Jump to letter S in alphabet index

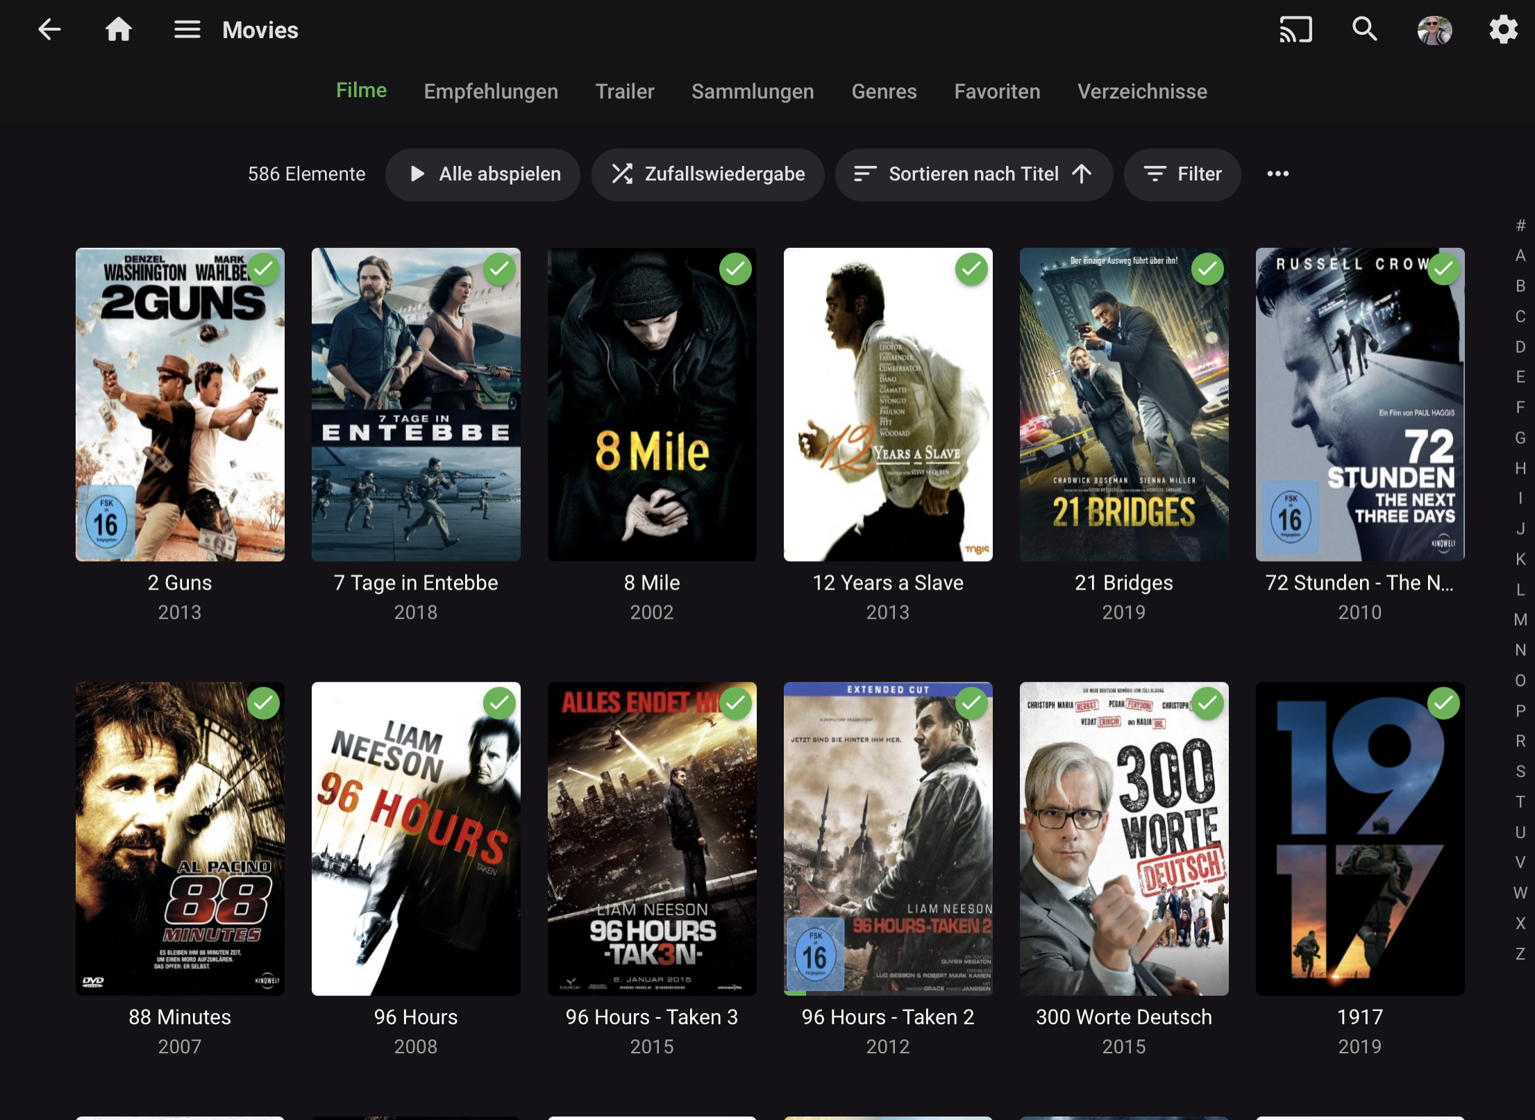[x=1520, y=771]
